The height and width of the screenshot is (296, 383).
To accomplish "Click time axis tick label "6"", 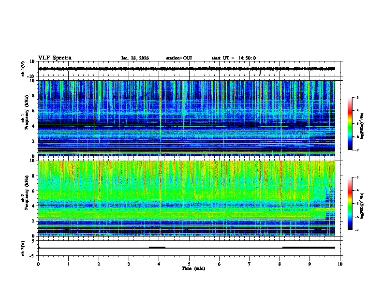I will point(220,264).
